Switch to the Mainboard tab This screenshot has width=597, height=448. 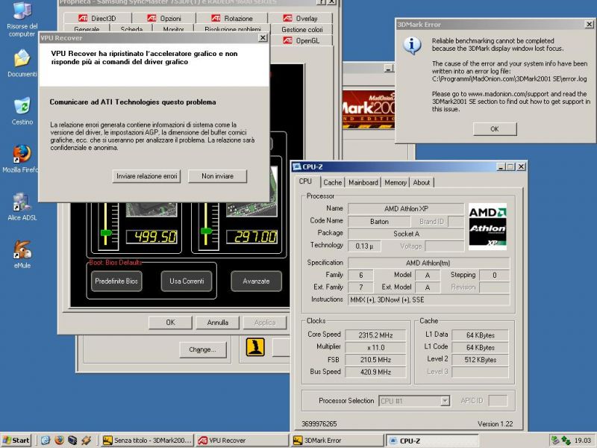pos(363,182)
